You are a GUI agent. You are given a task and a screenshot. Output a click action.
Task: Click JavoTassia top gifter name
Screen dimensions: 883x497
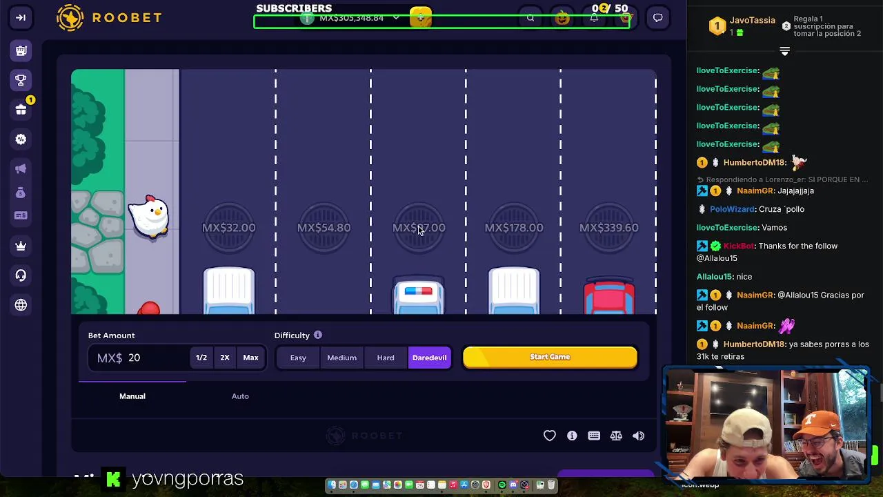click(x=753, y=21)
